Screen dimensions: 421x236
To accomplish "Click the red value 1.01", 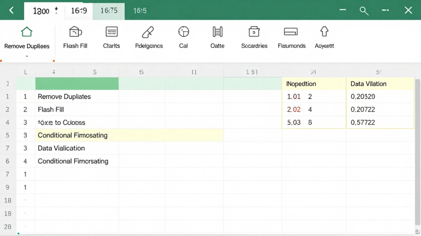I will pos(294,97).
